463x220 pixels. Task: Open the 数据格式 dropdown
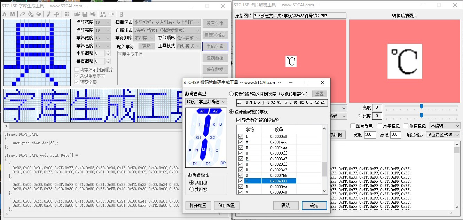point(167,30)
